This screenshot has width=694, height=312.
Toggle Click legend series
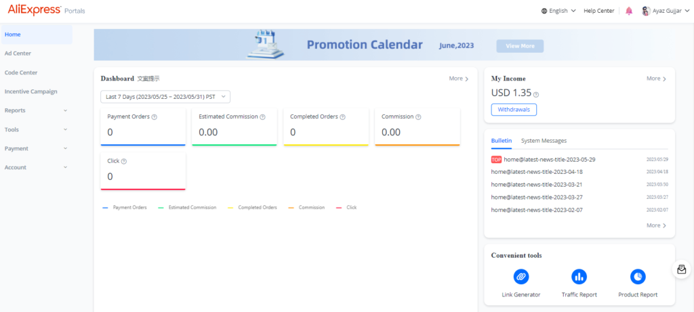click(346, 207)
